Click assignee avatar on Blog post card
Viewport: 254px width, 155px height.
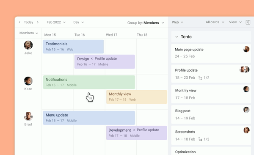(x=246, y=110)
